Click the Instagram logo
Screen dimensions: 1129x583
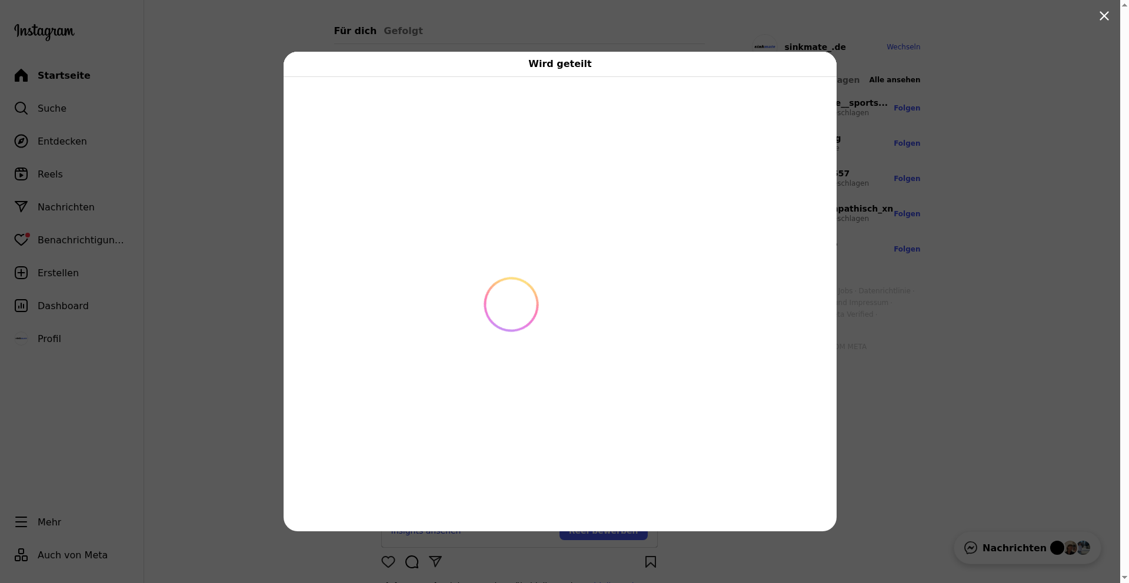click(x=44, y=32)
